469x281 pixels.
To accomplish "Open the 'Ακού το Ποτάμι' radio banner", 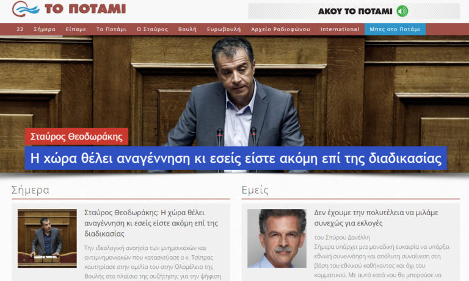I will (354, 11).
